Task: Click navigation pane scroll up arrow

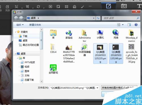Action: click(x=41, y=30)
